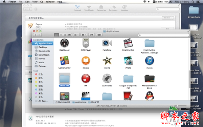Image resolution: width=203 pixels, height=127 pixels.
Task: Click the Finder share button
Action: (x=92, y=35)
